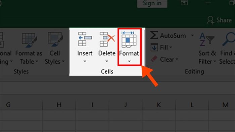
Task: Click the Format as Table icon
Action: point(29,40)
